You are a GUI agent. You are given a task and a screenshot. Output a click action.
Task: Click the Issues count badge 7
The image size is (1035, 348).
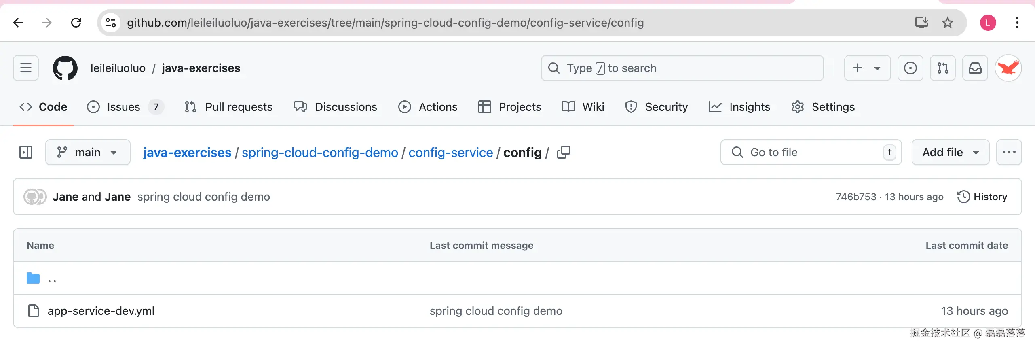156,107
